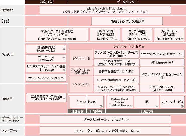Open the RunMyProcess box
Viewport: 186px width, 136px height.
tap(137, 35)
